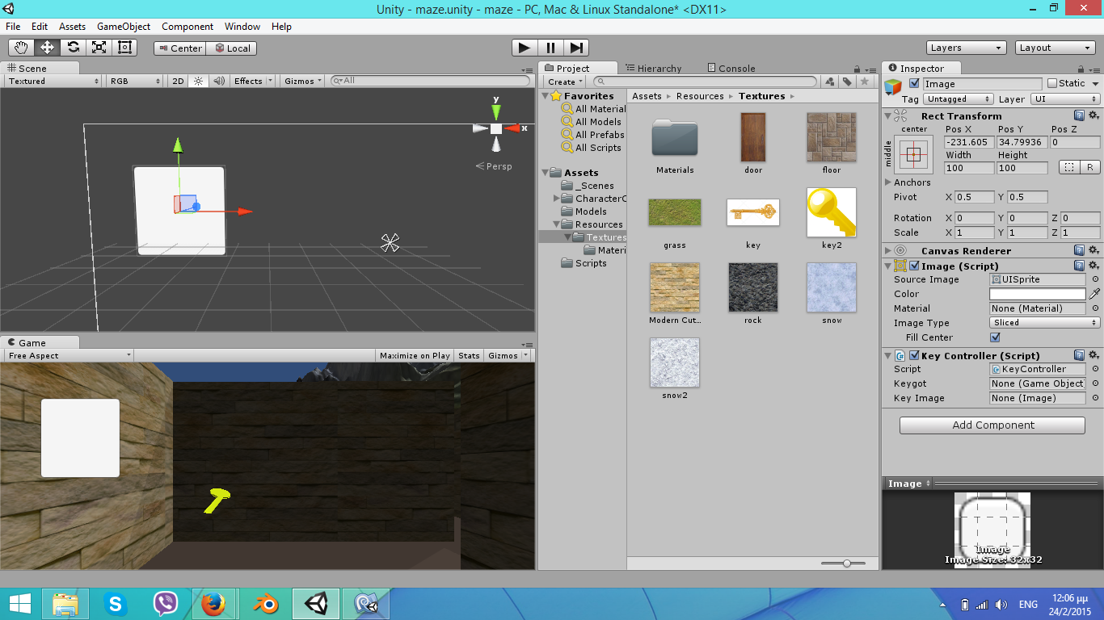Viewport: 1104px width, 620px height.
Task: Open the Textured draw mode dropdown
Action: pyautogui.click(x=53, y=81)
